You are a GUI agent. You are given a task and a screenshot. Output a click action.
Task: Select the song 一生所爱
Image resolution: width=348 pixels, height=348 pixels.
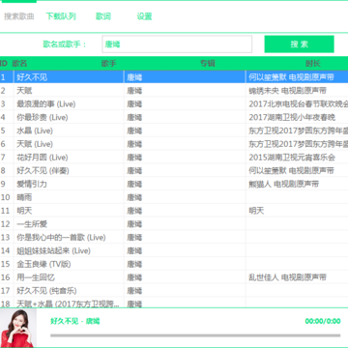click(x=32, y=224)
